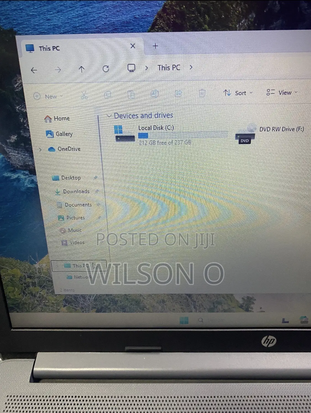
Task: Collapse the Devices and drives group
Action: [109, 116]
